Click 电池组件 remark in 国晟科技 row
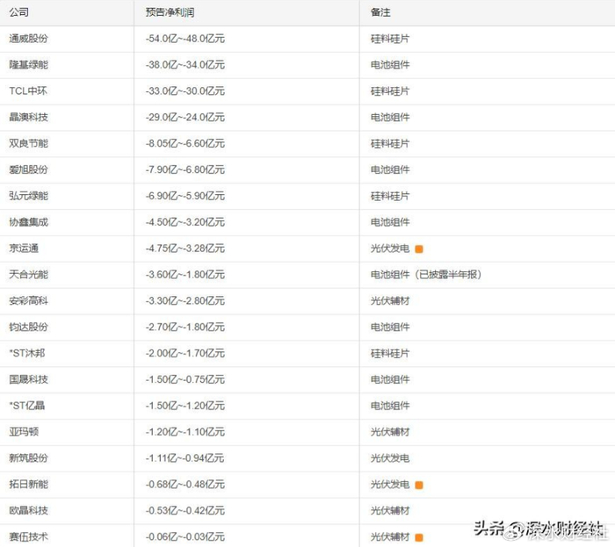The image size is (615, 547). (x=390, y=379)
